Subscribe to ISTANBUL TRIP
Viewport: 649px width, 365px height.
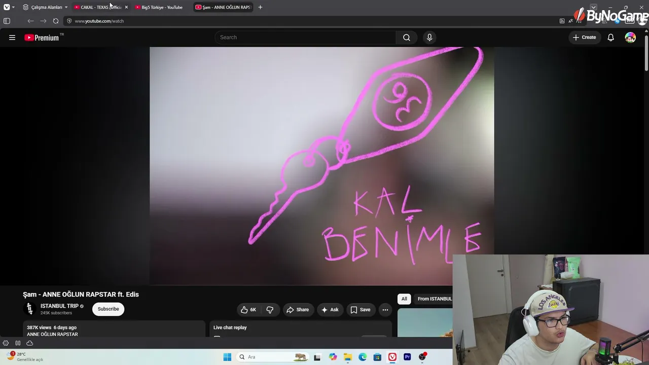pos(108,309)
